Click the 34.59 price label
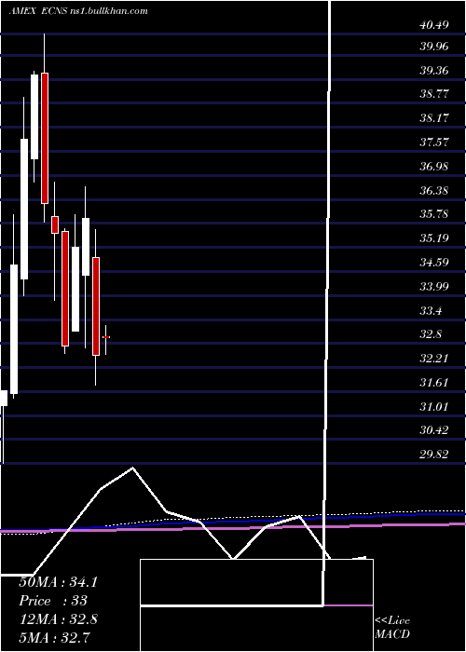The width and height of the screenshot is (466, 652). click(x=434, y=263)
